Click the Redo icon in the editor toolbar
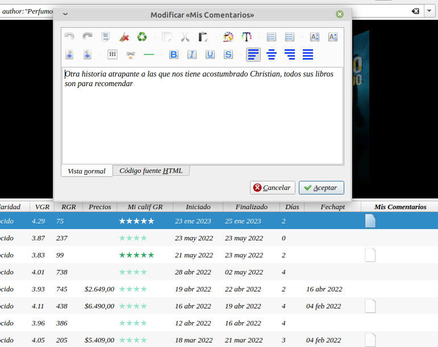 click(87, 36)
